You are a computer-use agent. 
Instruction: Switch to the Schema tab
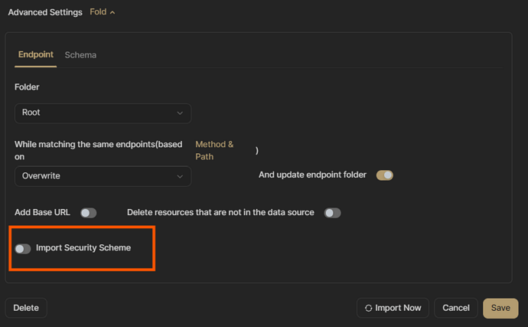[80, 55]
